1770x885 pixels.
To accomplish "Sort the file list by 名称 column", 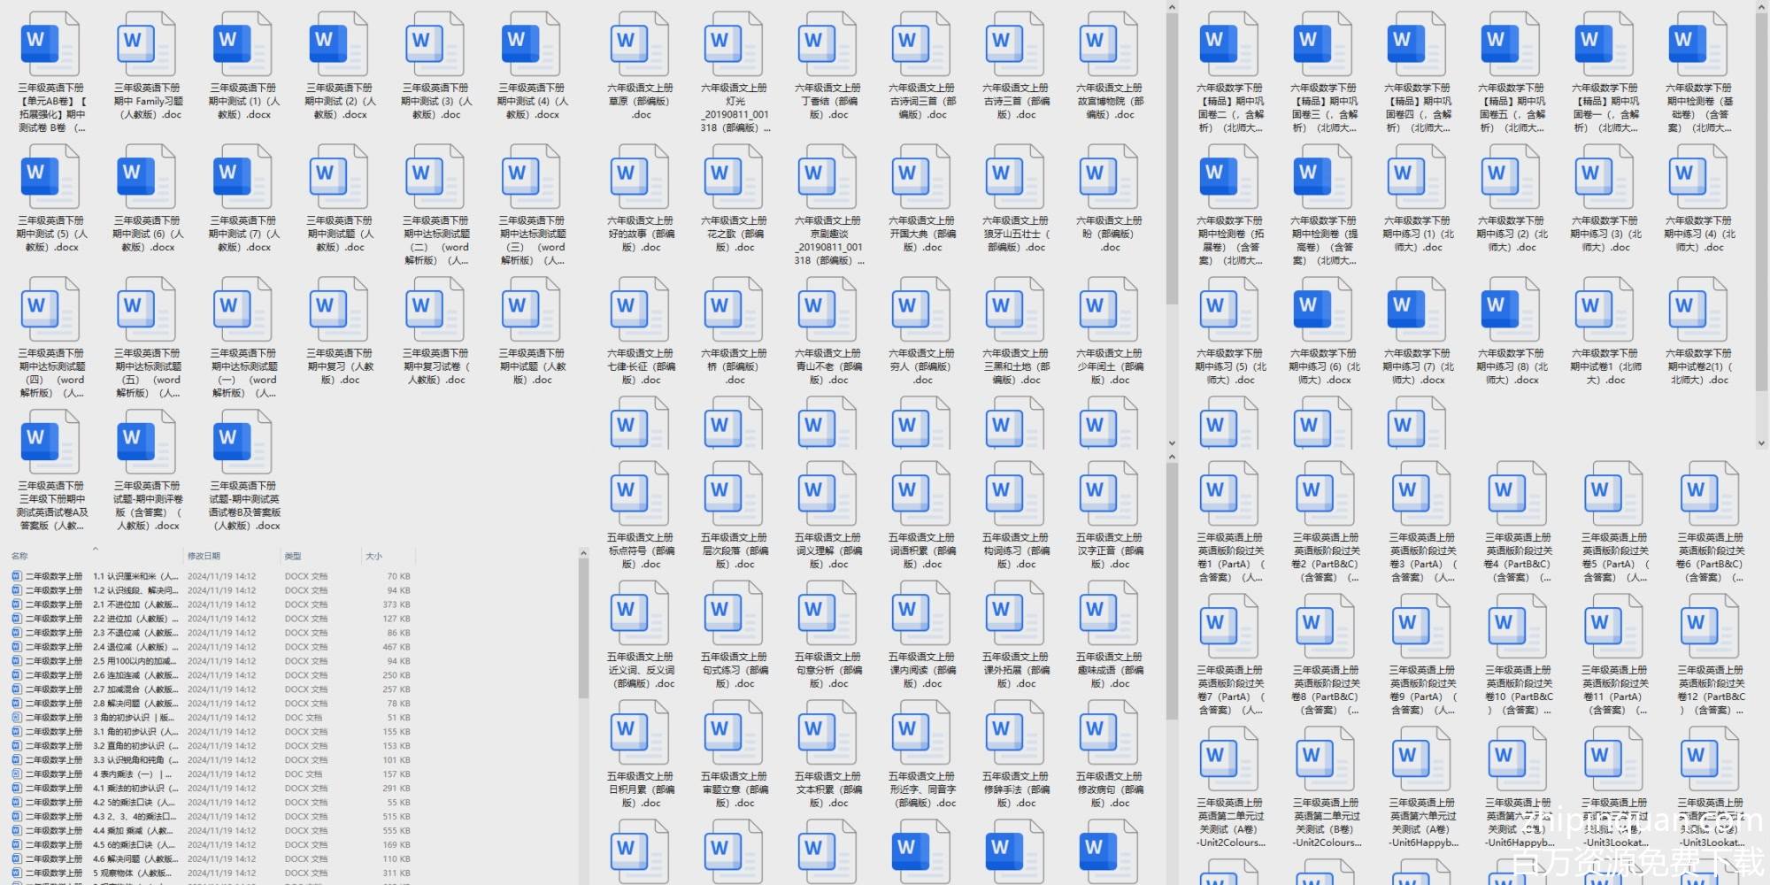I will (x=19, y=556).
